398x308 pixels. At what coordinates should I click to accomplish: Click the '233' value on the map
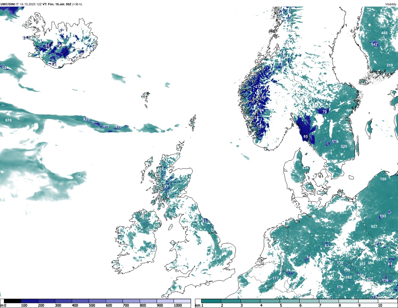tap(86, 119)
